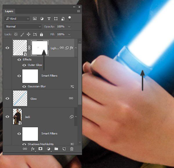Open Fill slider dropdown arrow
Screen dimensions: 174x168
(x=69, y=34)
